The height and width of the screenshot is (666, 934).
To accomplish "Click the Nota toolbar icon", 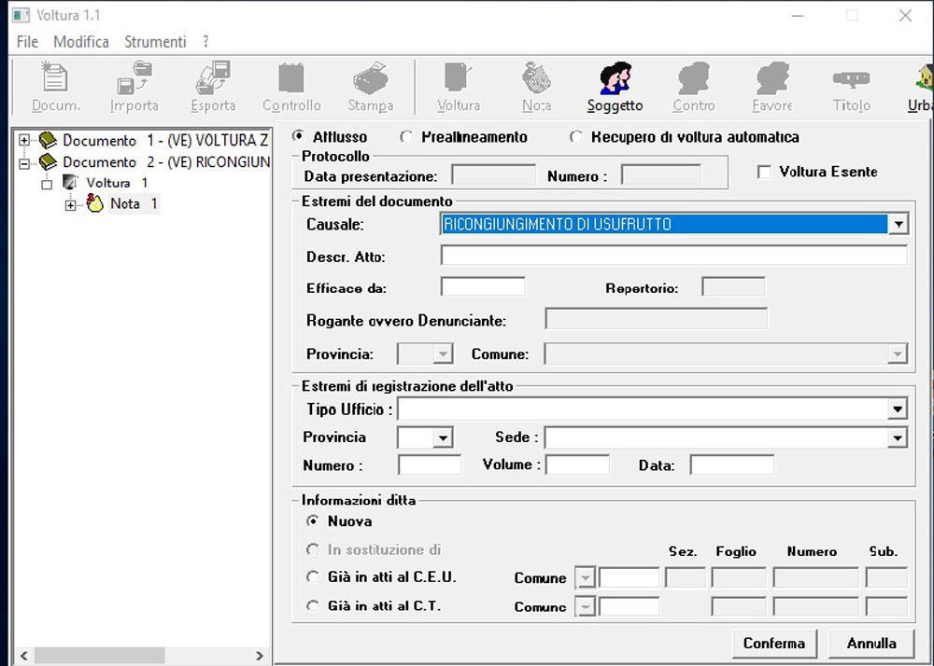I will tap(537, 77).
